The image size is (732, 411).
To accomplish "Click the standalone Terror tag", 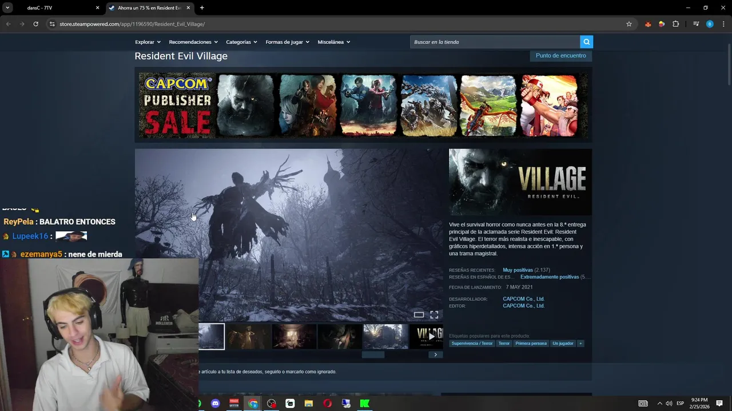I will click(504, 344).
